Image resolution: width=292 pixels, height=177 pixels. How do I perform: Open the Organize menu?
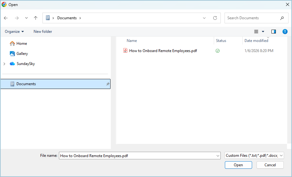pos(14,32)
